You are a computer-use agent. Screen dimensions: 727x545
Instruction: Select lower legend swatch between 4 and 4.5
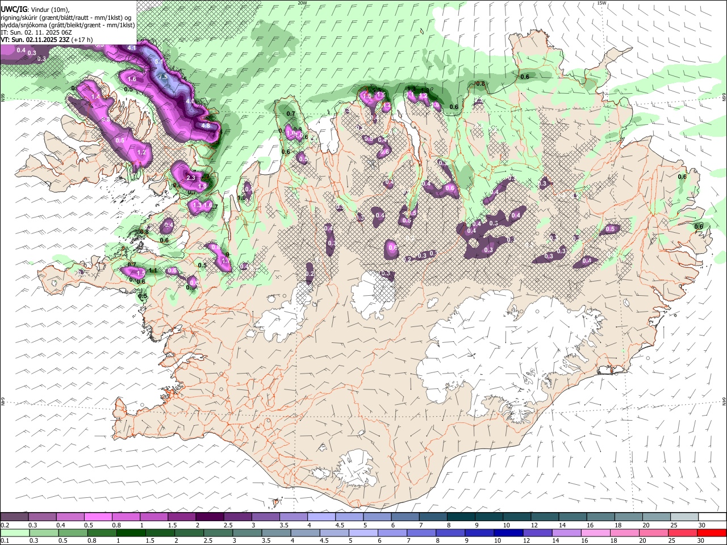[x=305, y=533]
